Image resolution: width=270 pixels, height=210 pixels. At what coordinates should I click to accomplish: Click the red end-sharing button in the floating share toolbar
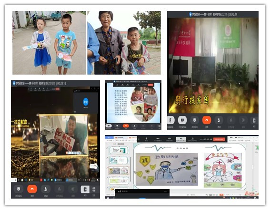(219, 139)
